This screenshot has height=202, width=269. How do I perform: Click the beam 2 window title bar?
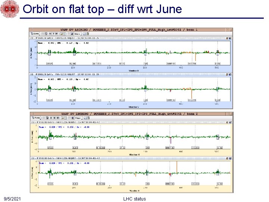point(130,114)
